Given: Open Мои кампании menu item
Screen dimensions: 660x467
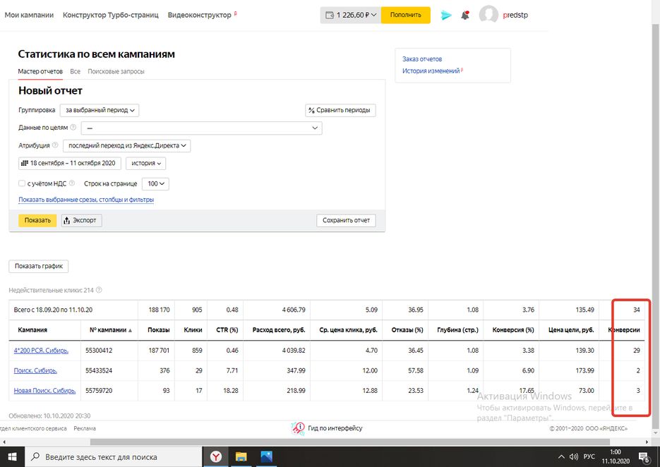Looking at the screenshot, I should click(29, 15).
